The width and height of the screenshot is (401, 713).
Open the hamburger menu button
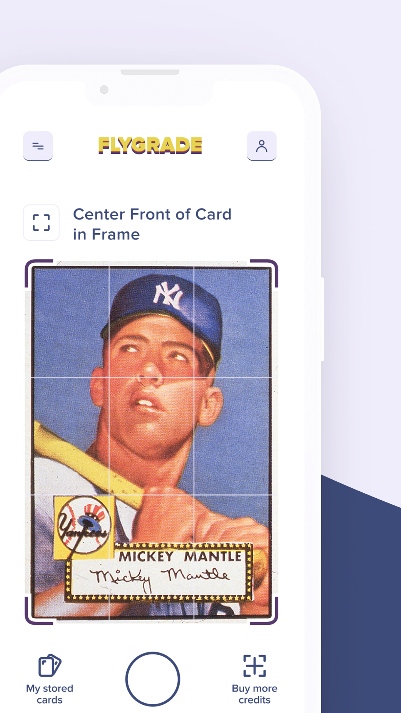click(x=38, y=146)
